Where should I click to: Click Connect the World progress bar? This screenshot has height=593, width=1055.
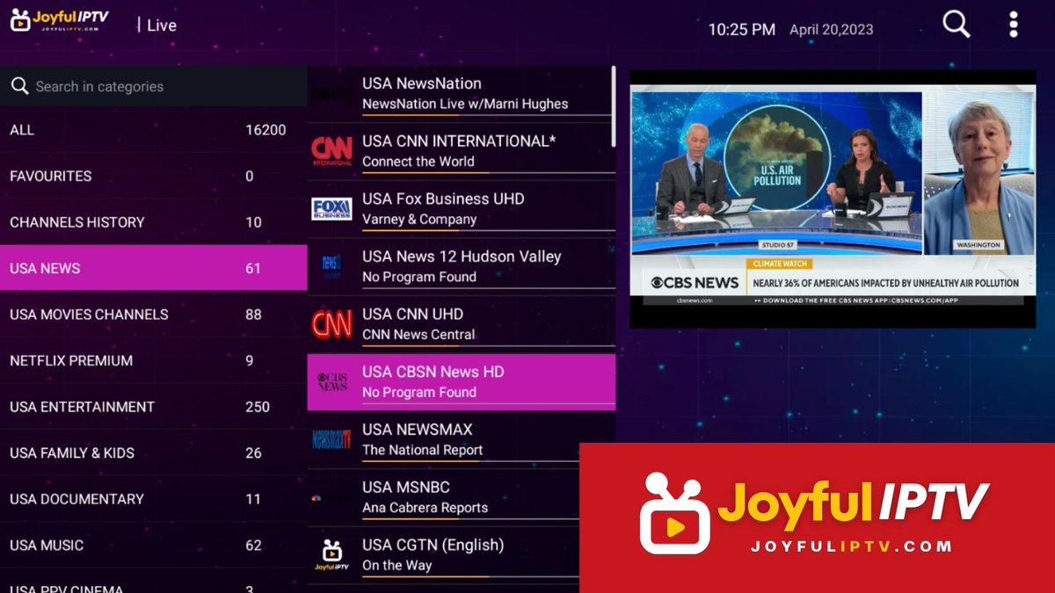(487, 173)
